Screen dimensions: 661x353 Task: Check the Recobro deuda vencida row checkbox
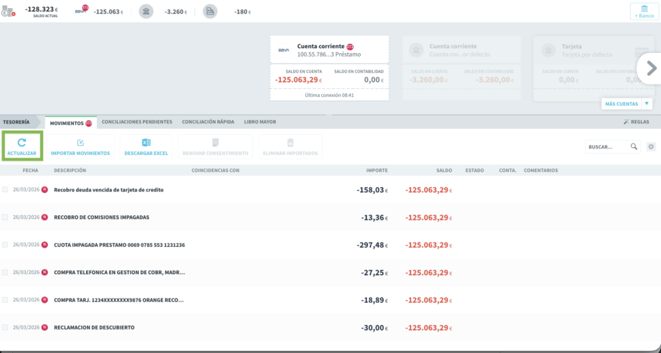tap(6, 190)
